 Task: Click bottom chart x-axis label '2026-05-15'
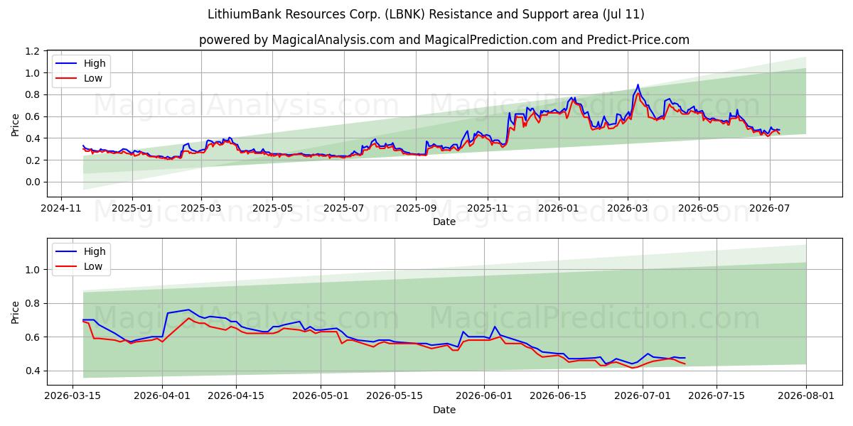394,397
